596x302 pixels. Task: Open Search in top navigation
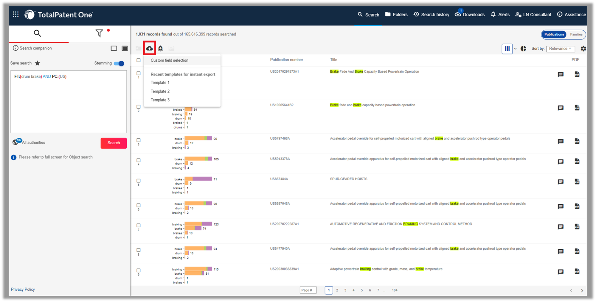click(x=368, y=15)
